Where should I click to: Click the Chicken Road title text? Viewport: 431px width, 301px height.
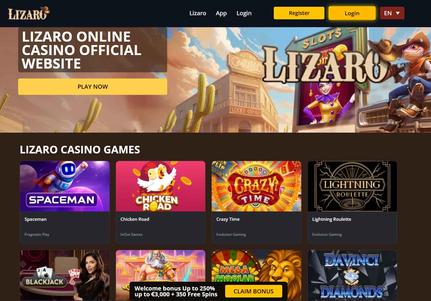135,219
